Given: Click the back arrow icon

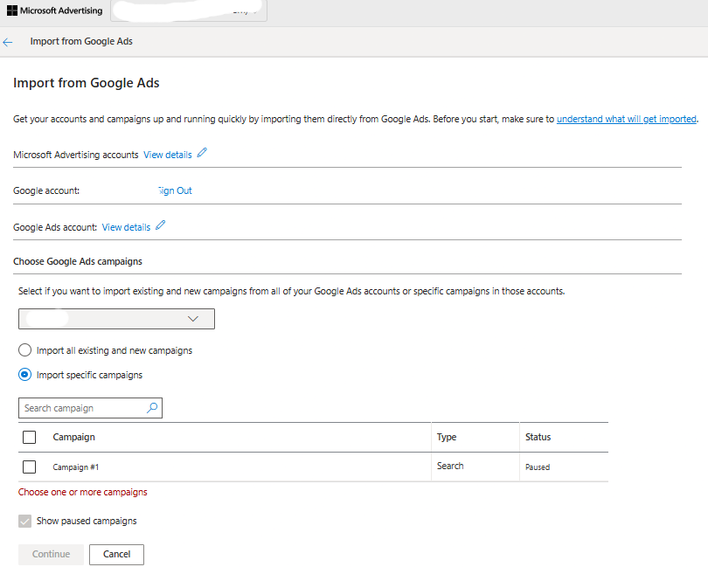Looking at the screenshot, I should [8, 43].
